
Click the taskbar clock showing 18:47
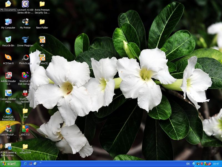click(216, 164)
